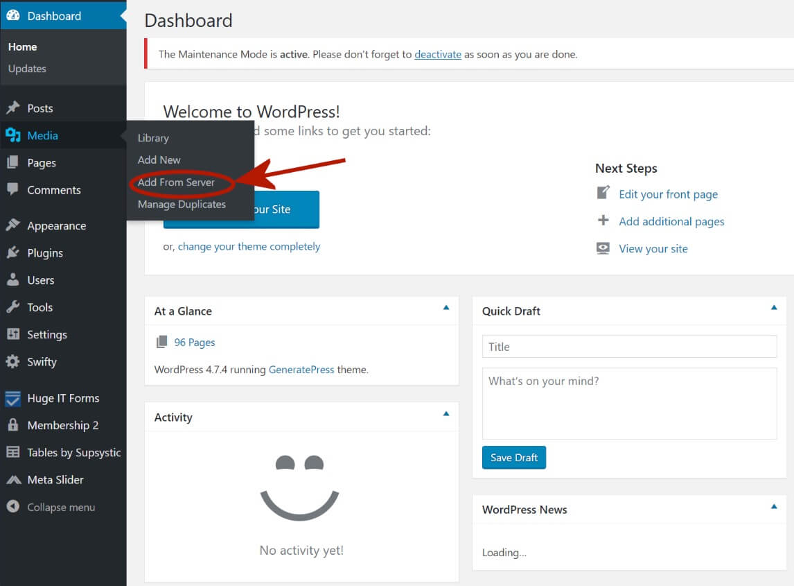Click the Pages stacked-sheets icon in sidebar
This screenshot has width=794, height=586.
pyautogui.click(x=13, y=162)
